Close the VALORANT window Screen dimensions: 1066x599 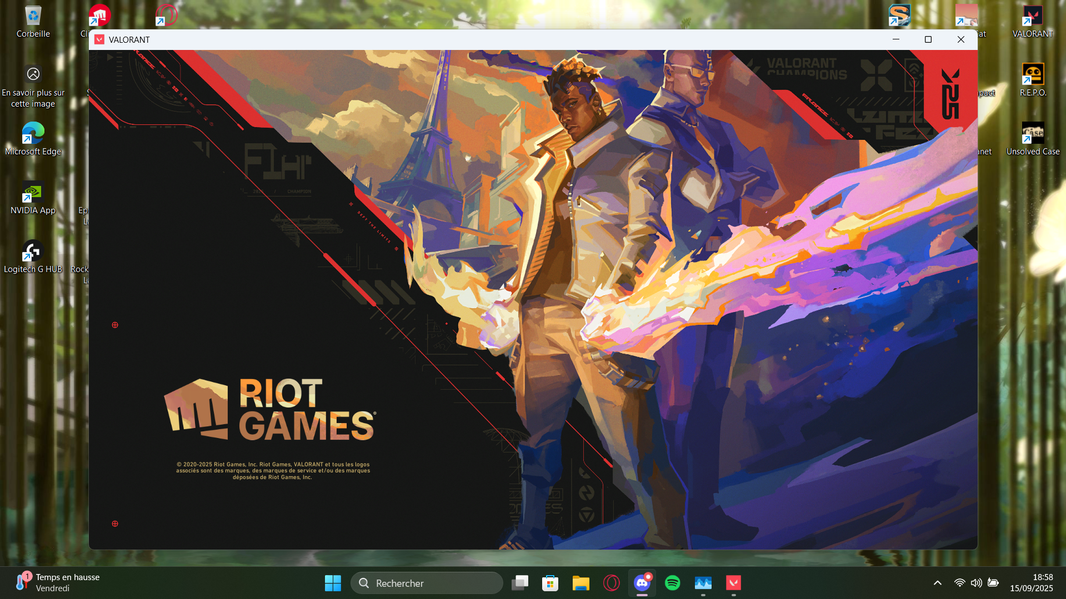(x=960, y=39)
